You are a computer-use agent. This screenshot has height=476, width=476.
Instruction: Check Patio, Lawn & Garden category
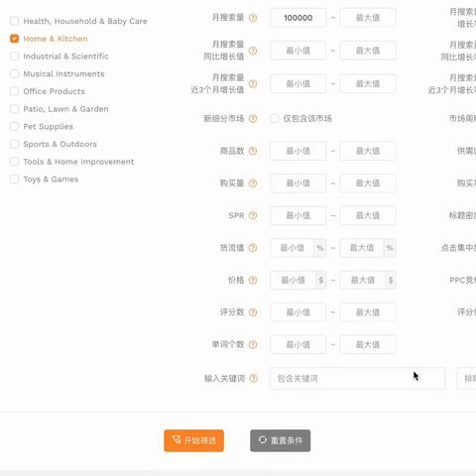coord(14,109)
